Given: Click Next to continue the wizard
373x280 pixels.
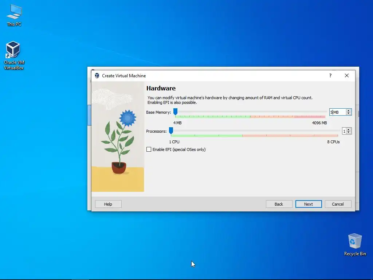Looking at the screenshot, I should [x=309, y=204].
